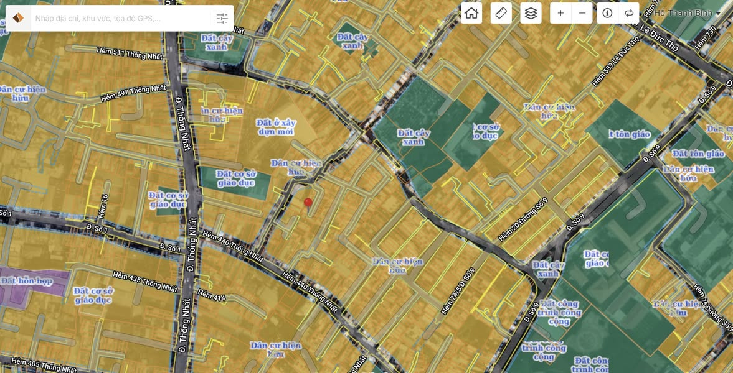Click the 'Hẻm 435 Thống Nhất' street label
The height and width of the screenshot is (373, 733).
point(144,281)
